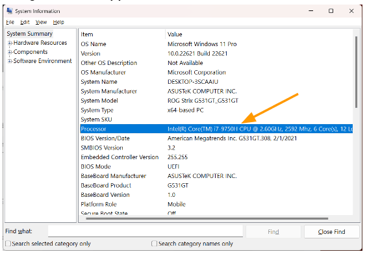Click the Find button

pyautogui.click(x=273, y=232)
